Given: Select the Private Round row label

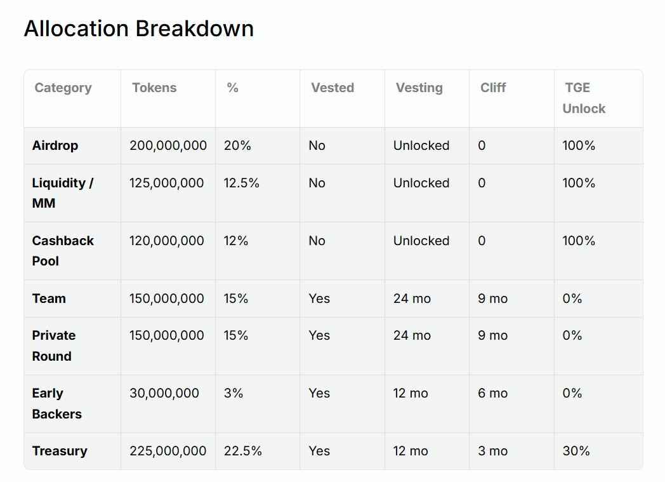Looking at the screenshot, I should (x=54, y=345).
